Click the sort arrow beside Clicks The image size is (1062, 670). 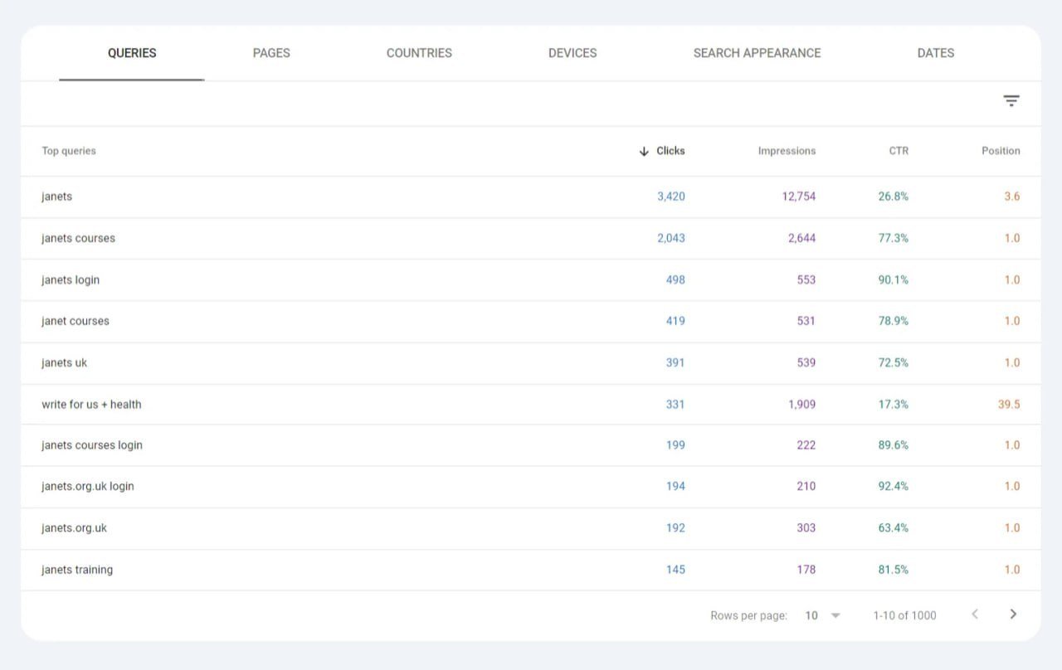click(644, 151)
